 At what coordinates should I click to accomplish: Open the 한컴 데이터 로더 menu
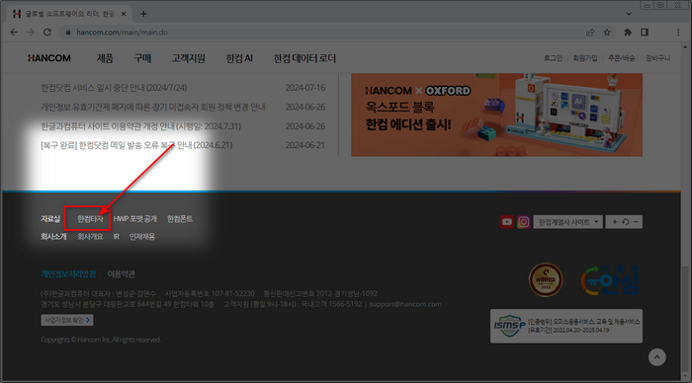pos(304,58)
